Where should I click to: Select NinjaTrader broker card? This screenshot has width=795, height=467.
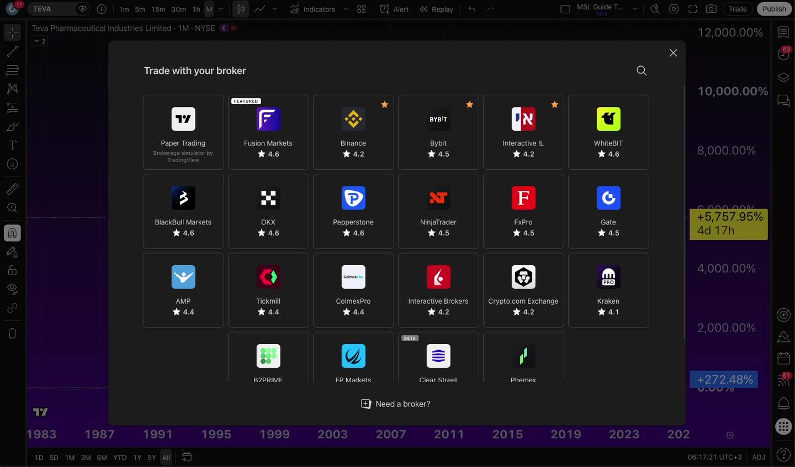[438, 211]
